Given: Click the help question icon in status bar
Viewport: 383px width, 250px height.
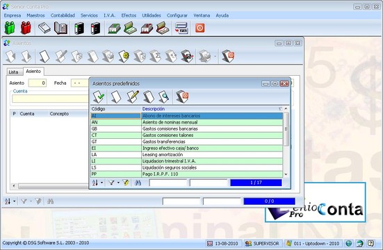Looking at the screenshot, I should [x=370, y=243].
